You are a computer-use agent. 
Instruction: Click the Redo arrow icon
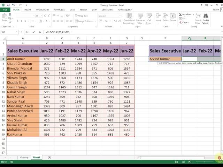(20, 5)
